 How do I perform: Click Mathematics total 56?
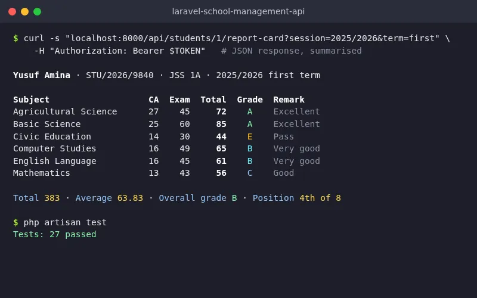(221, 173)
